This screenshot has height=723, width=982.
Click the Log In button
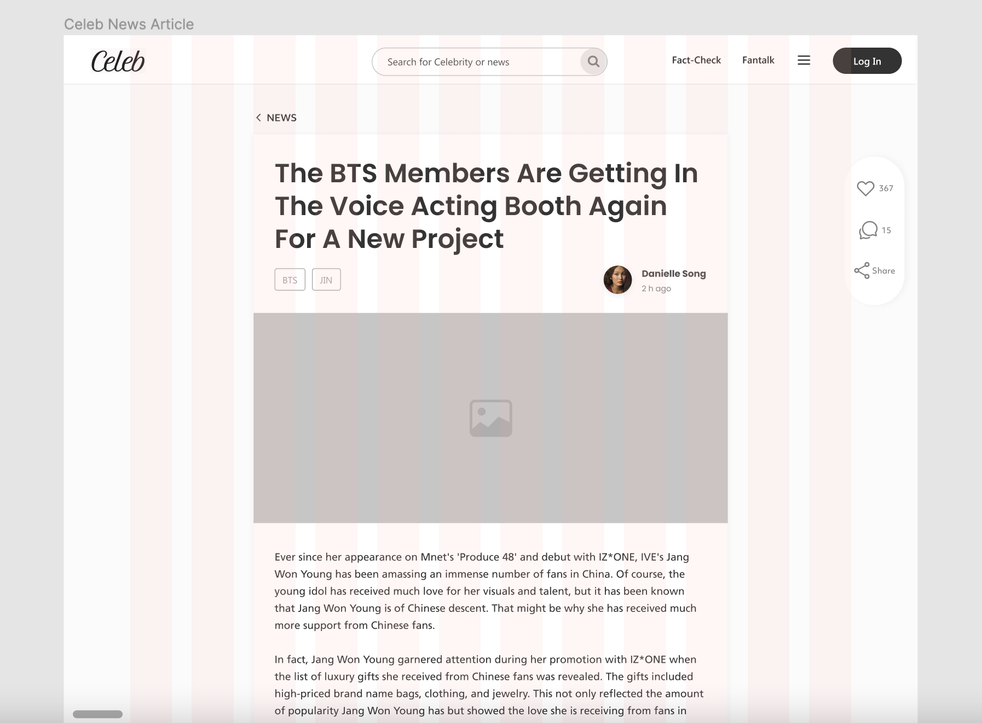click(867, 61)
